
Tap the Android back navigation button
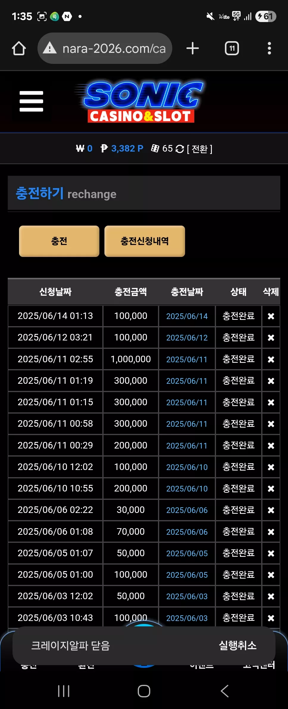(225, 691)
